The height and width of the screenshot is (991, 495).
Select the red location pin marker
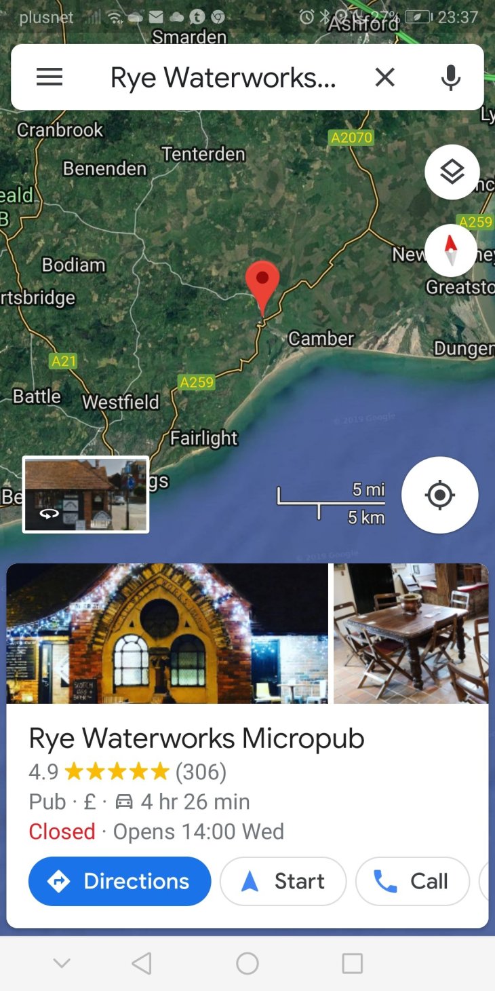point(262,288)
